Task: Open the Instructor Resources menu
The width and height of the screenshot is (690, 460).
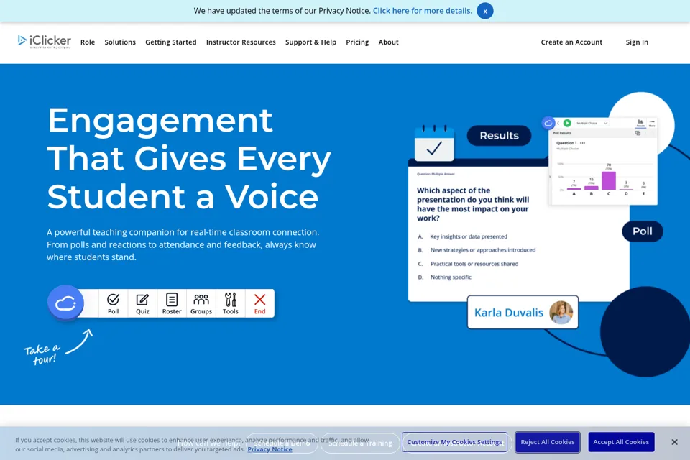Action: click(241, 42)
